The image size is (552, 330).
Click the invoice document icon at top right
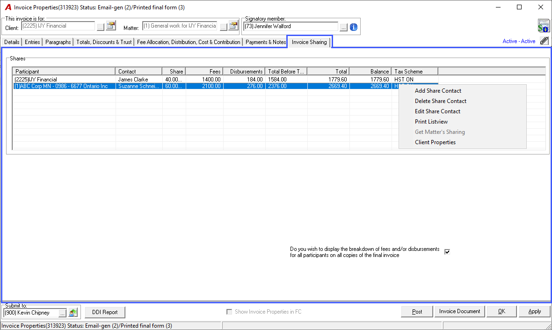544,26
